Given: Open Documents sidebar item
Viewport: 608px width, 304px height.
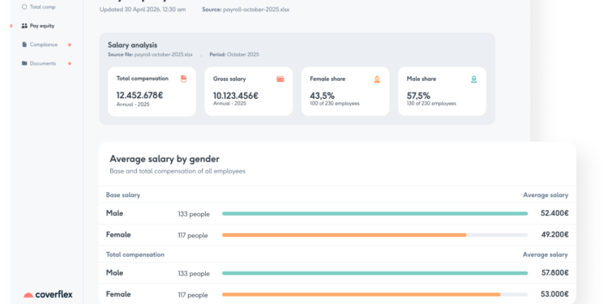Looking at the screenshot, I should 39,63.
